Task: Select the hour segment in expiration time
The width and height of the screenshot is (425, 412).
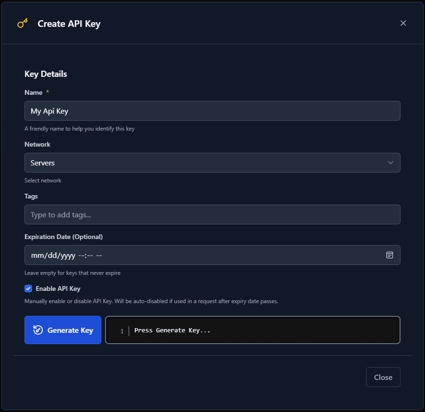Action: (x=81, y=255)
